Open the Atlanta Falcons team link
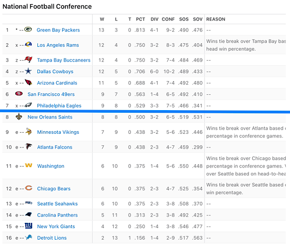 [x=55, y=147]
